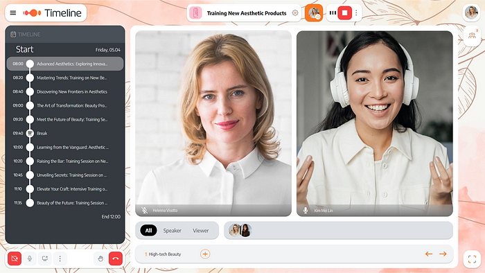Select the 08:00 Advanced Aesthetics session

point(65,64)
